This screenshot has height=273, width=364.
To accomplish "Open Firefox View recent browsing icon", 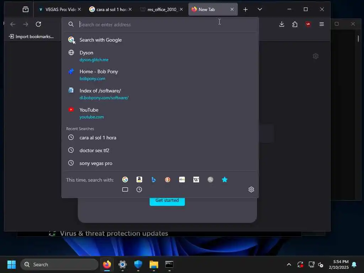I will point(26,9).
